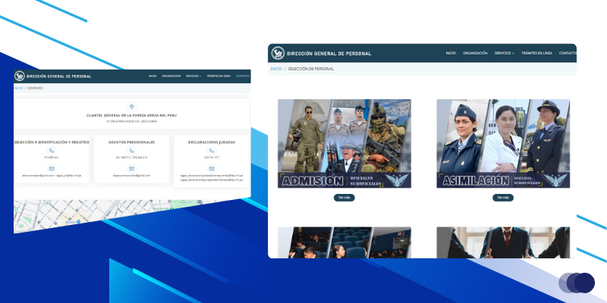
Task: Expand Servicios dropdown on the Selección de Personal page
Action: pos(505,53)
